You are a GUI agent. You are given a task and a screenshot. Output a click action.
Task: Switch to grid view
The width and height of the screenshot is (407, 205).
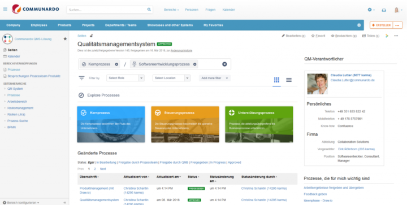276,80
